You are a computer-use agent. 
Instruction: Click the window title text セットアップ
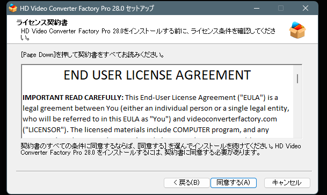140,9
